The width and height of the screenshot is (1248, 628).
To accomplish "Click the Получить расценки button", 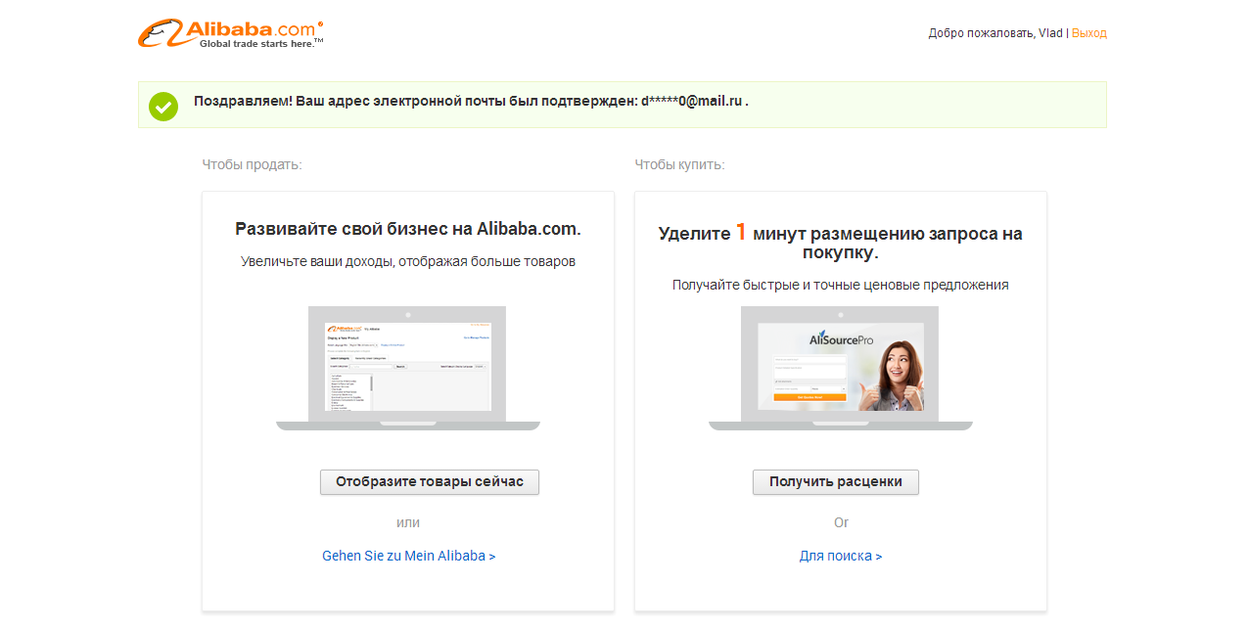I will pyautogui.click(x=836, y=482).
